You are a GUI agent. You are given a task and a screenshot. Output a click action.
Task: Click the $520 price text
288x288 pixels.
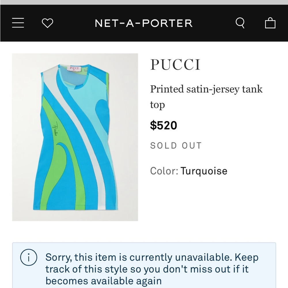[164, 125]
